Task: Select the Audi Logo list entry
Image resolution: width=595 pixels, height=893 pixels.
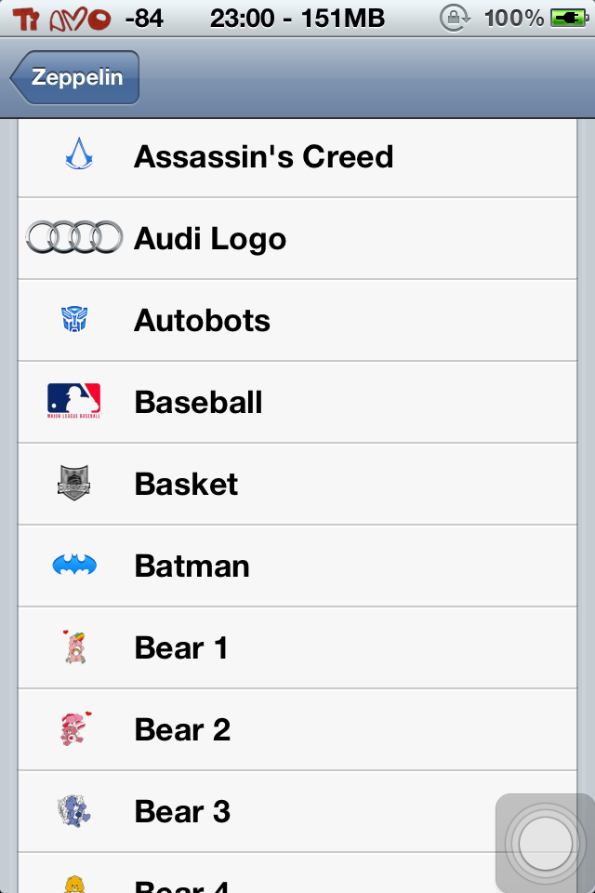Action: coord(297,239)
